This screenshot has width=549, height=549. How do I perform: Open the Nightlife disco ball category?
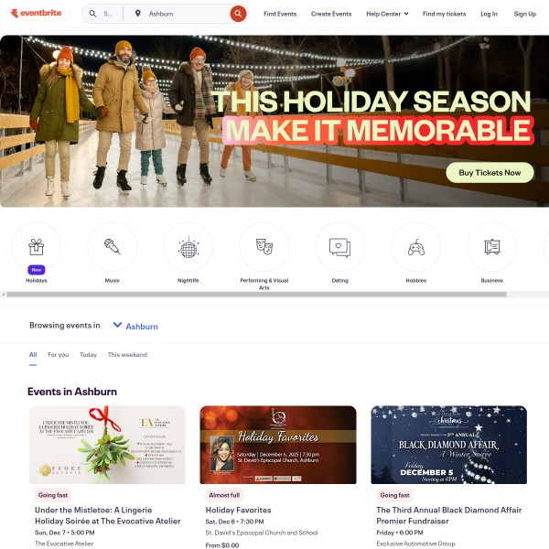(188, 246)
